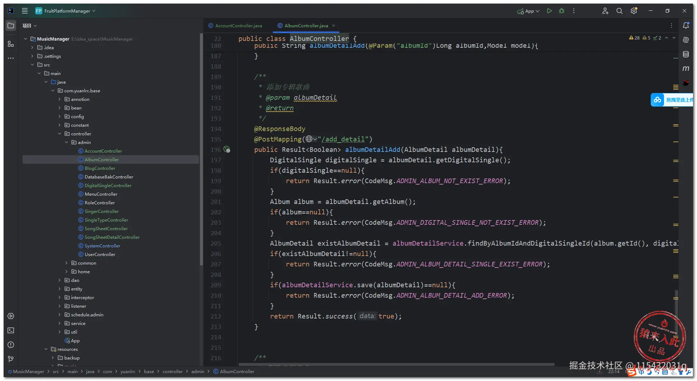Open the main hamburger menu
697x381 pixels.
tap(25, 11)
